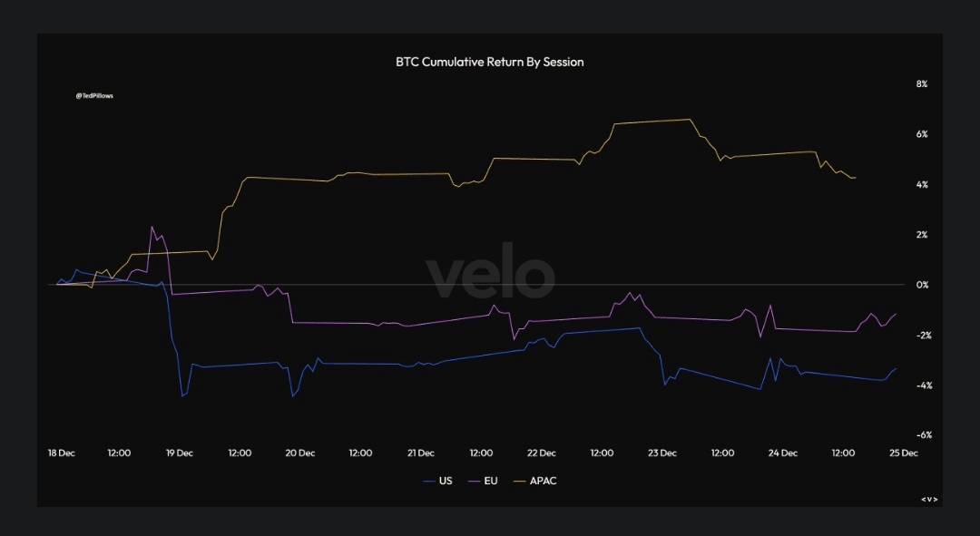Image resolution: width=980 pixels, height=536 pixels.
Task: Click the 0% y-axis label
Action: pos(922,285)
